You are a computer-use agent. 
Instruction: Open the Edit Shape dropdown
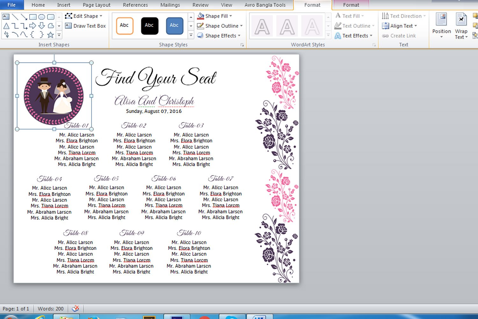[84, 16]
